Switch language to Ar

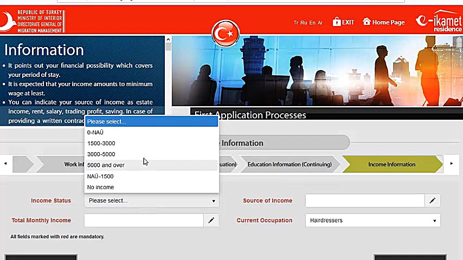(x=320, y=23)
